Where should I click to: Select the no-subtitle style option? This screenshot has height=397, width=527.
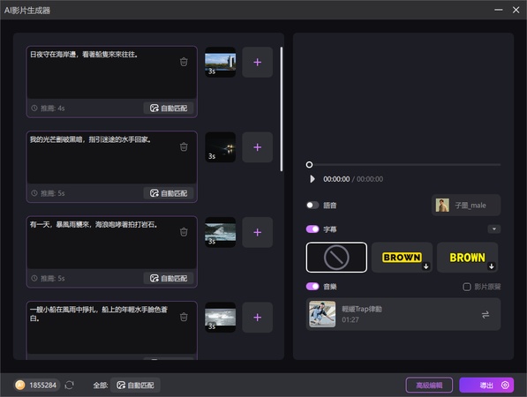coord(336,258)
